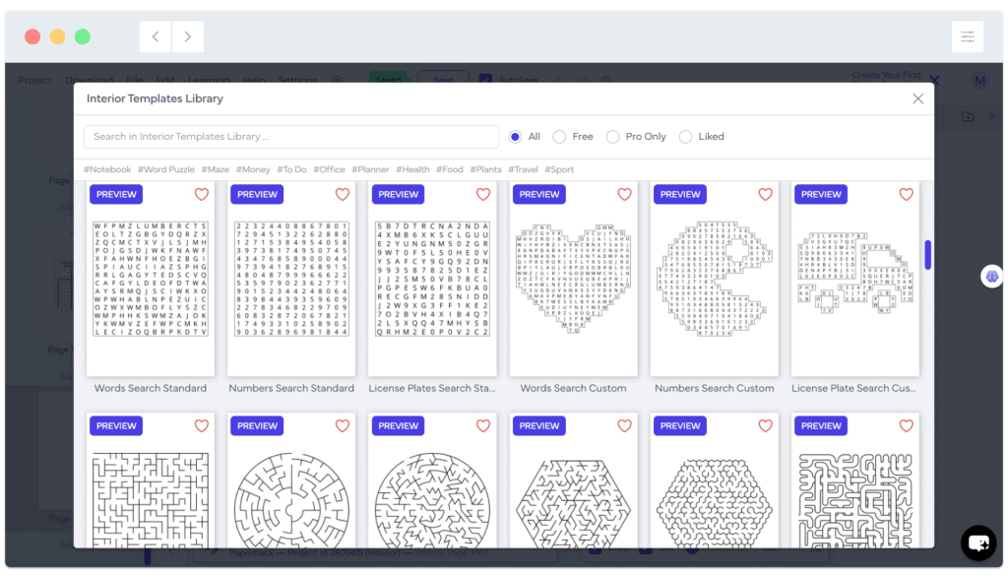Filter by #To Do tag

pyautogui.click(x=291, y=169)
